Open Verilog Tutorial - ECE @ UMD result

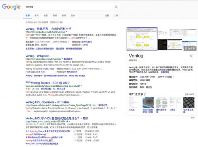click(50, 83)
